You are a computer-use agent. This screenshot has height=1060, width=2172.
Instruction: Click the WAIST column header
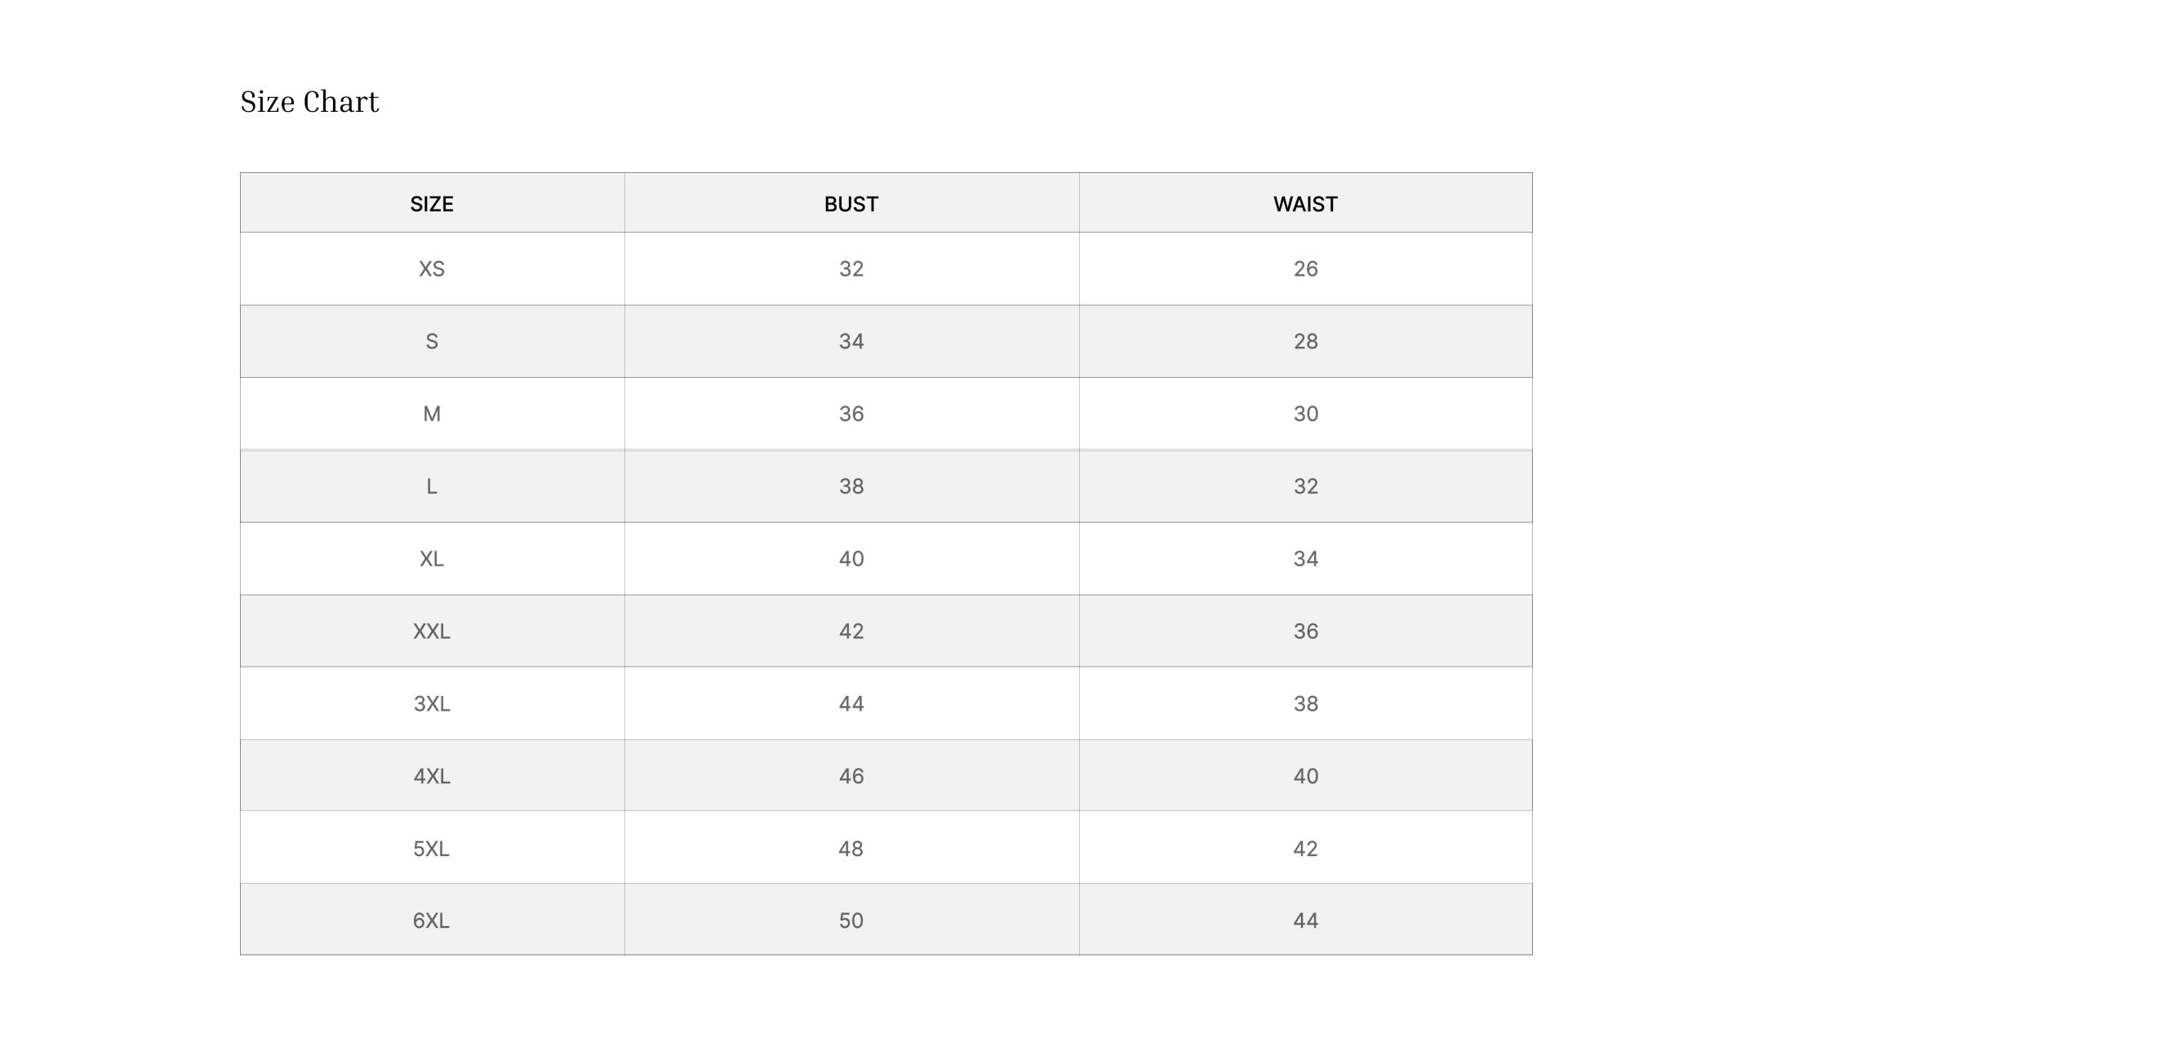pos(1304,204)
